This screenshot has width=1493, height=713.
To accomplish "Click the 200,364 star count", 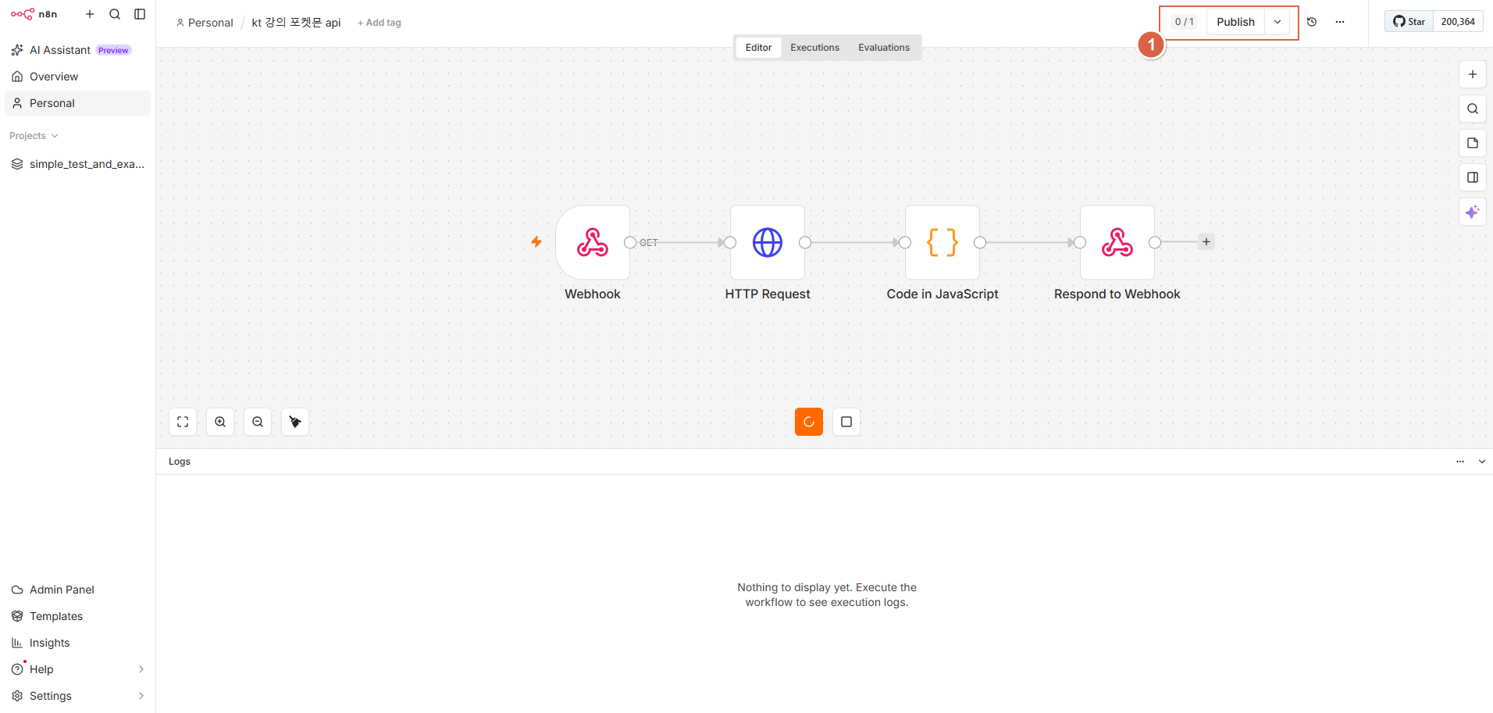I will click(1458, 22).
